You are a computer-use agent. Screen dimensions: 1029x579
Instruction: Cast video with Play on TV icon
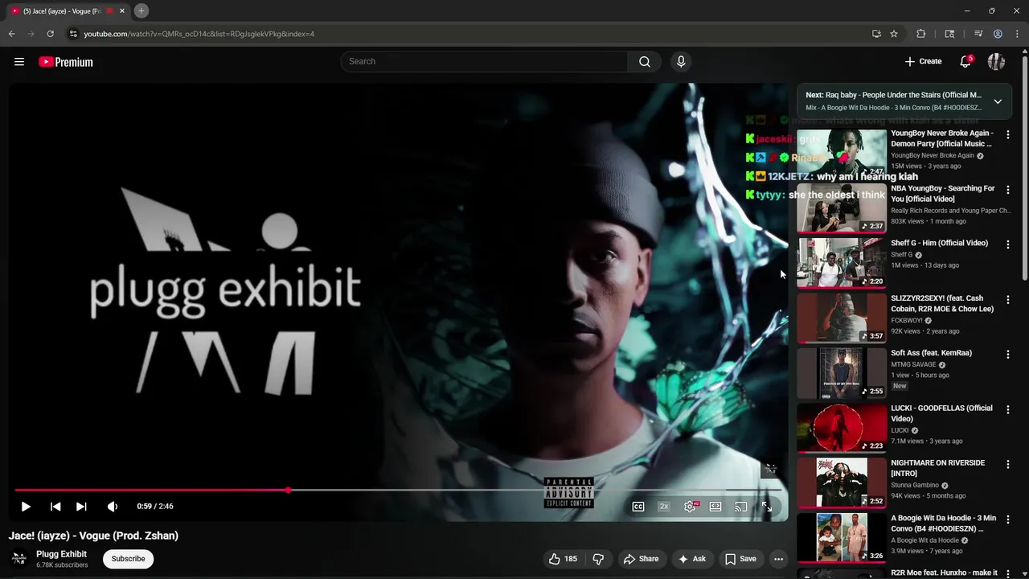[741, 507]
